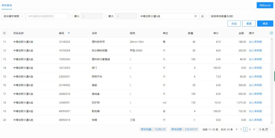
Task: Click code cell 16210003
Action: (x=64, y=68)
